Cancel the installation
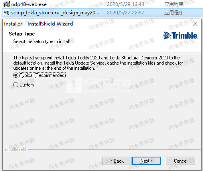The width and height of the screenshot is (203, 171). (180, 161)
